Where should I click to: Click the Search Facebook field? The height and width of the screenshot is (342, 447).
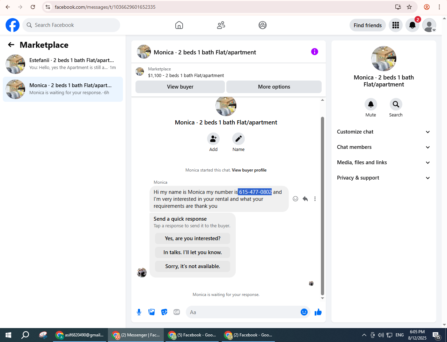coord(71,25)
